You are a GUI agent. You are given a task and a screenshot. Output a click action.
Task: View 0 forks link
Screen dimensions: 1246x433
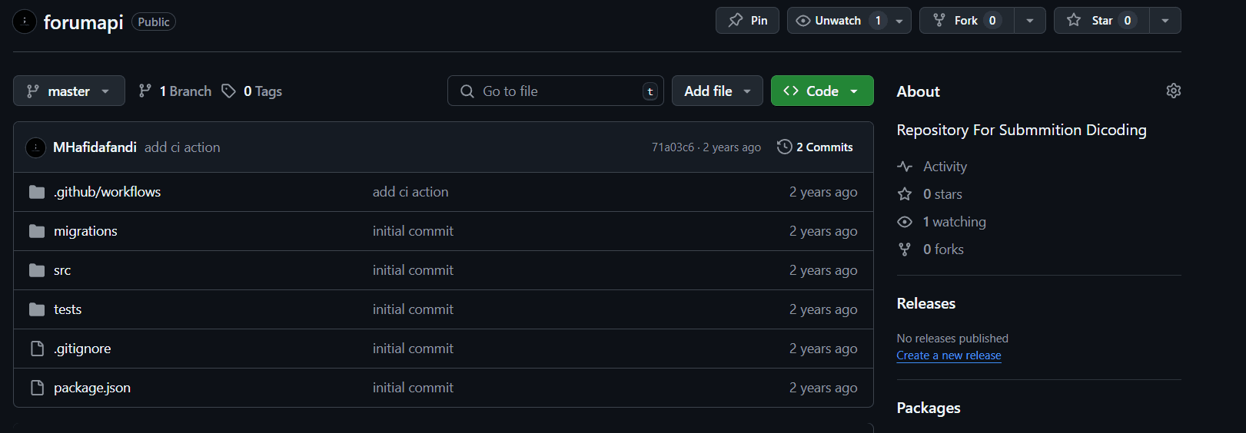(x=943, y=250)
